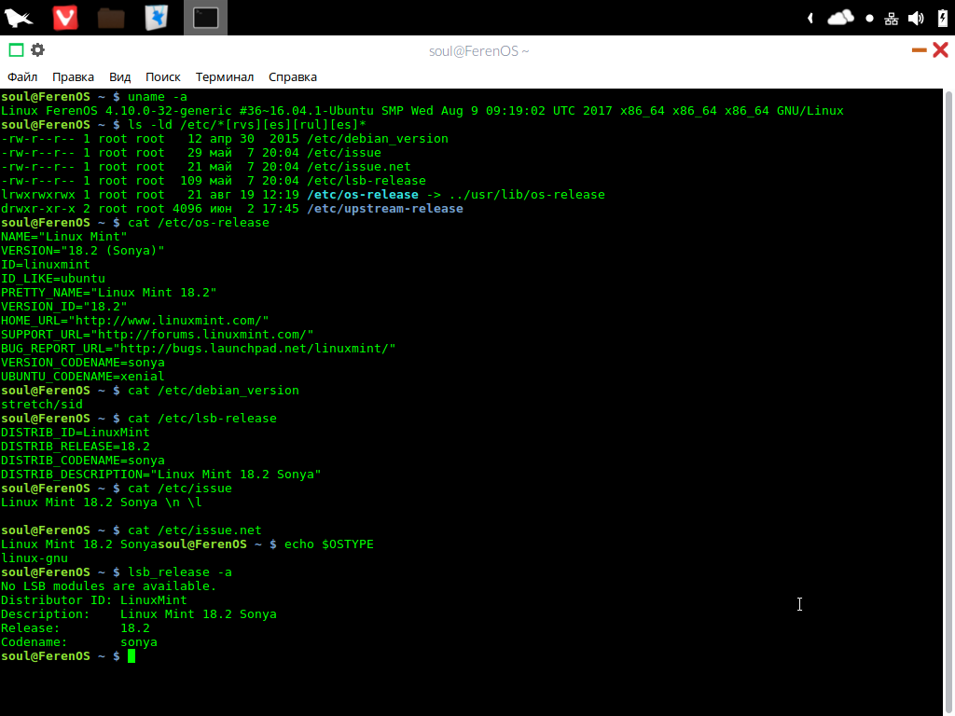Click the Codename: sonya line

pyautogui.click(x=79, y=643)
